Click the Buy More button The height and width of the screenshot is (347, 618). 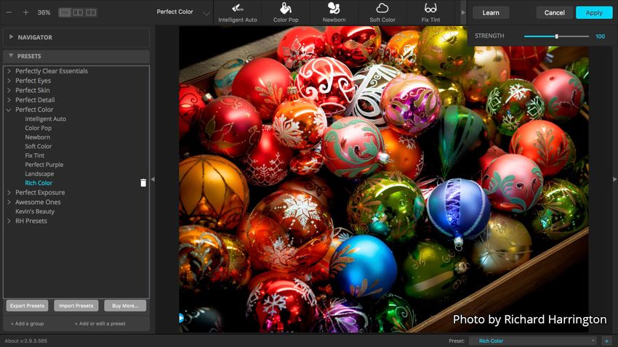[125, 306]
